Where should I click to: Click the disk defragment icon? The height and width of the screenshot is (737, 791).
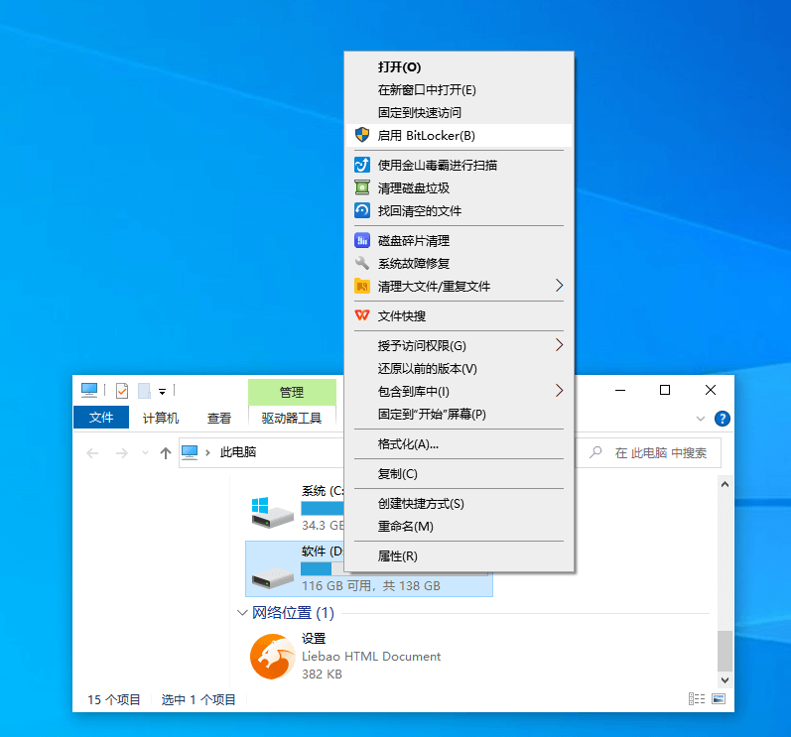point(361,240)
